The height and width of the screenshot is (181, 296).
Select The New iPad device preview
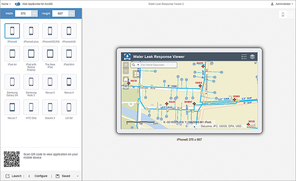coord(50,54)
